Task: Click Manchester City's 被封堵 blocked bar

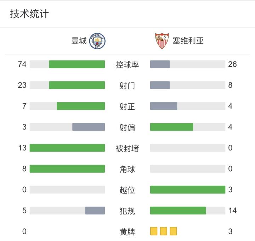Action: click(67, 148)
